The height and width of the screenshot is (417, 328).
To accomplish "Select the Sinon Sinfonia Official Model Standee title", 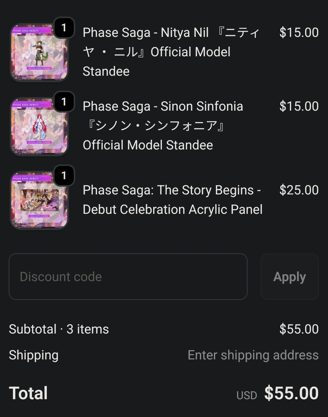I will tap(163, 126).
